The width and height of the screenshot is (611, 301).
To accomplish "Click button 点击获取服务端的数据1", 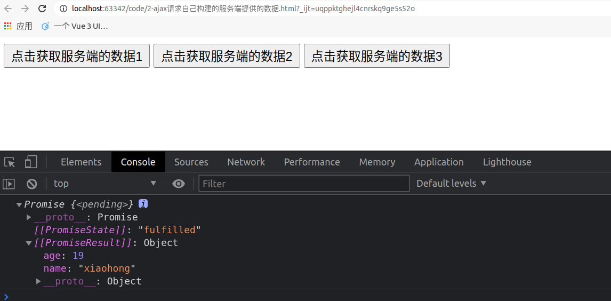I will pos(77,56).
